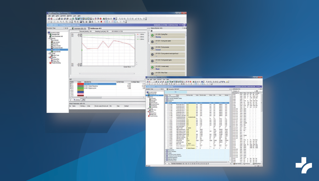Click the red Trouble Shooting icon in Oscilloscope window
Viewport: 319px width, 181px height.
50,63
